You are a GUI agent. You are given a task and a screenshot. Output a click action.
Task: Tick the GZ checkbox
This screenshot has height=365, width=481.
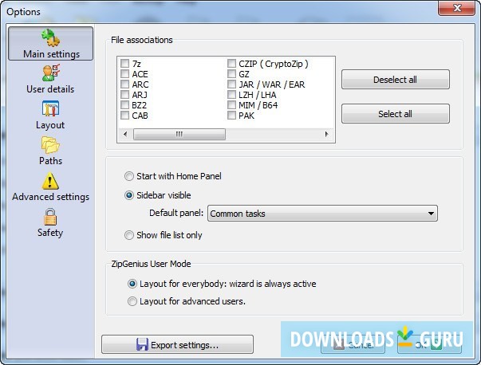[x=231, y=74]
